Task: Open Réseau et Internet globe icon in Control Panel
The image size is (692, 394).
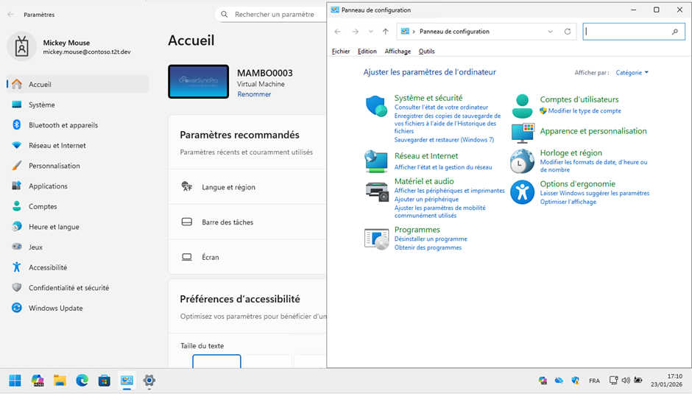Action: coord(376,161)
